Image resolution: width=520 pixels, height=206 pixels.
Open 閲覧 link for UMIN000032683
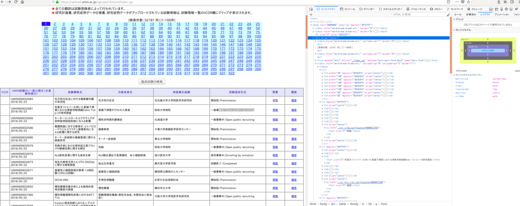[x=275, y=100]
